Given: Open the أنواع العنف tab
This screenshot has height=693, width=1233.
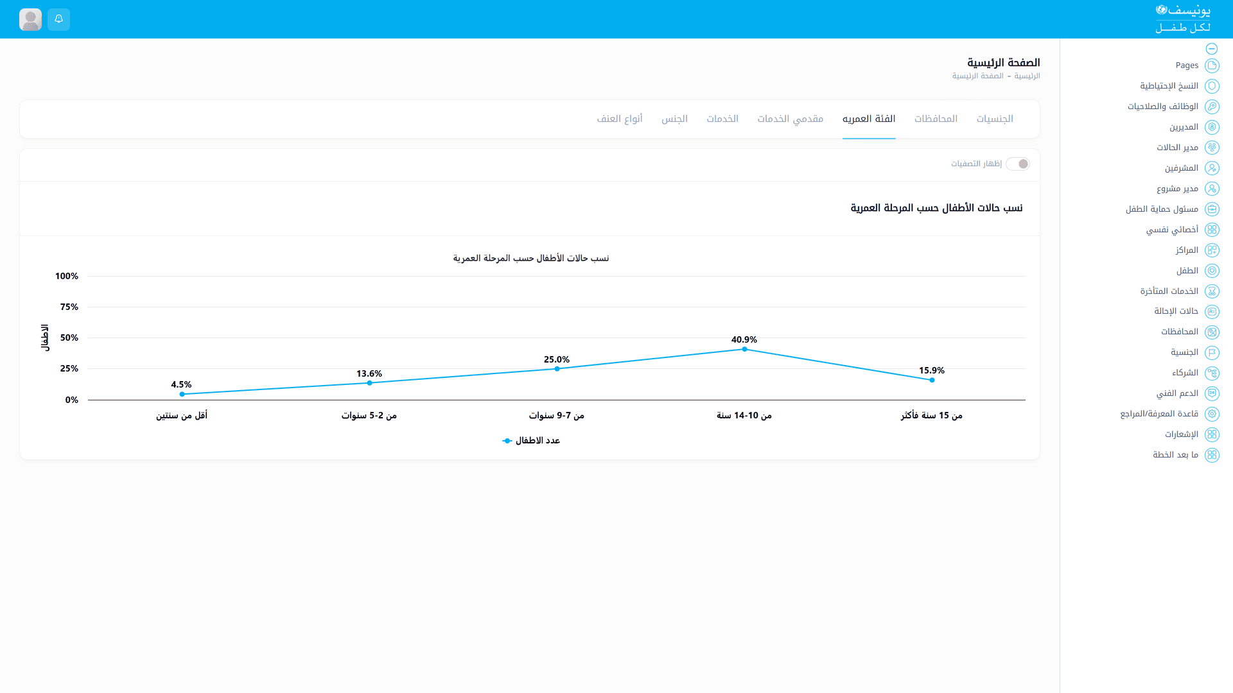Looking at the screenshot, I should [620, 119].
